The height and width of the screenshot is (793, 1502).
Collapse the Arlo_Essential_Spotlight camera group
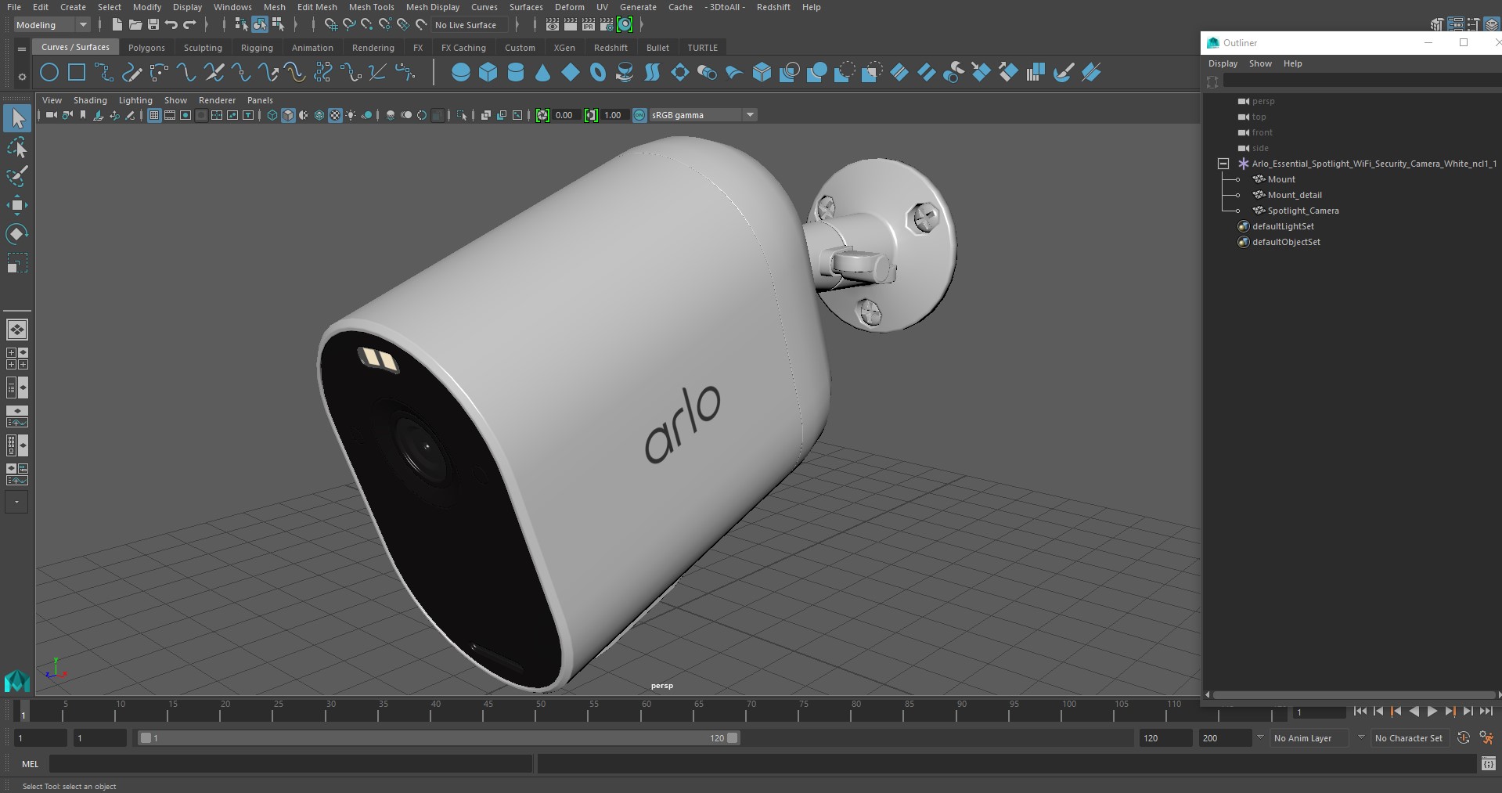click(x=1223, y=164)
